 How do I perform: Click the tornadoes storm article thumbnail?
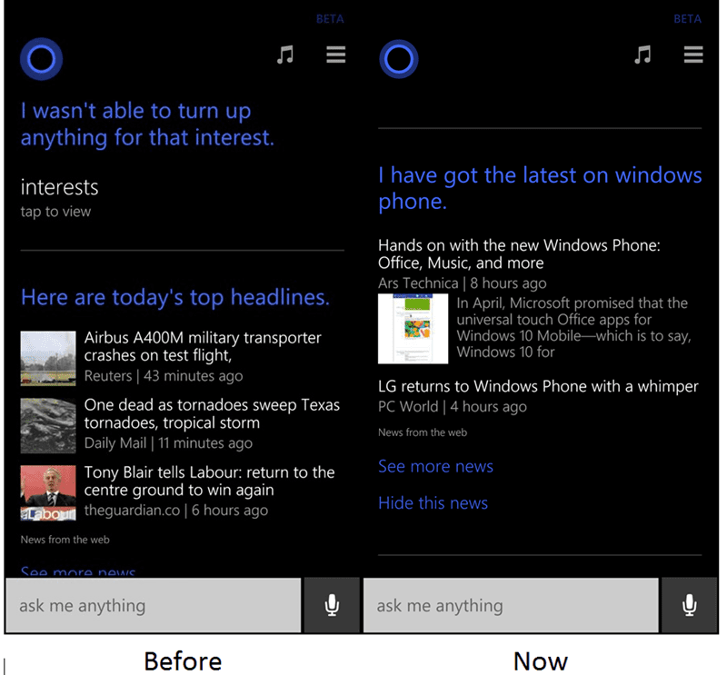tap(48, 425)
